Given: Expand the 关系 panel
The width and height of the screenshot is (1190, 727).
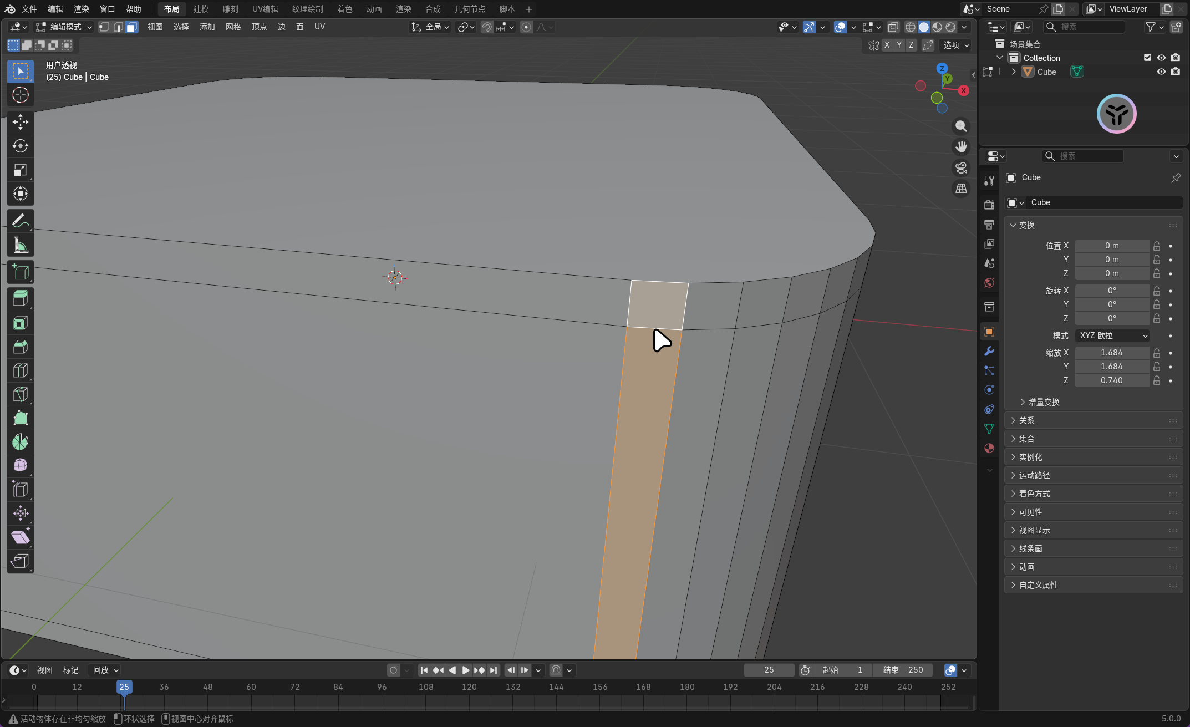Looking at the screenshot, I should 1026,420.
